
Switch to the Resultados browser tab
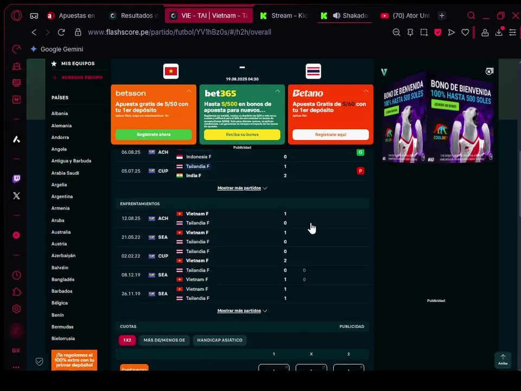click(134, 16)
